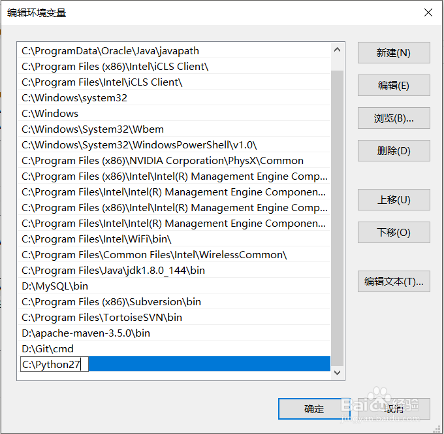Select the TortoiseSVN\bin path entry
Viewport: 444px width, 434px height.
(174, 317)
